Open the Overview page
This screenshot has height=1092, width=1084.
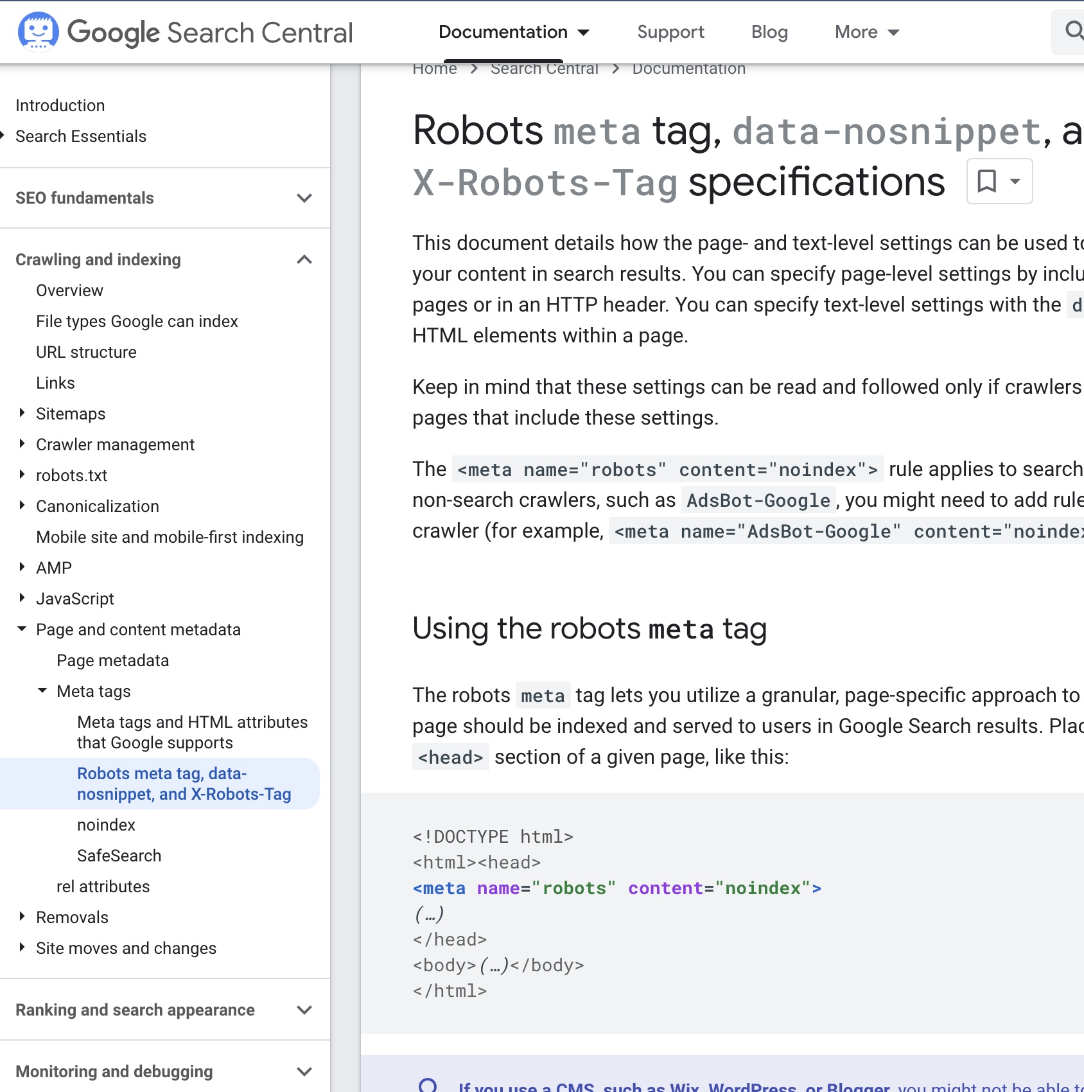click(69, 290)
